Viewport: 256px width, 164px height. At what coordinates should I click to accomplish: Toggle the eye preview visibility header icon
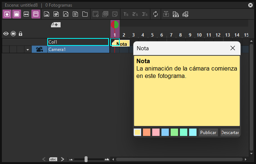6,34
